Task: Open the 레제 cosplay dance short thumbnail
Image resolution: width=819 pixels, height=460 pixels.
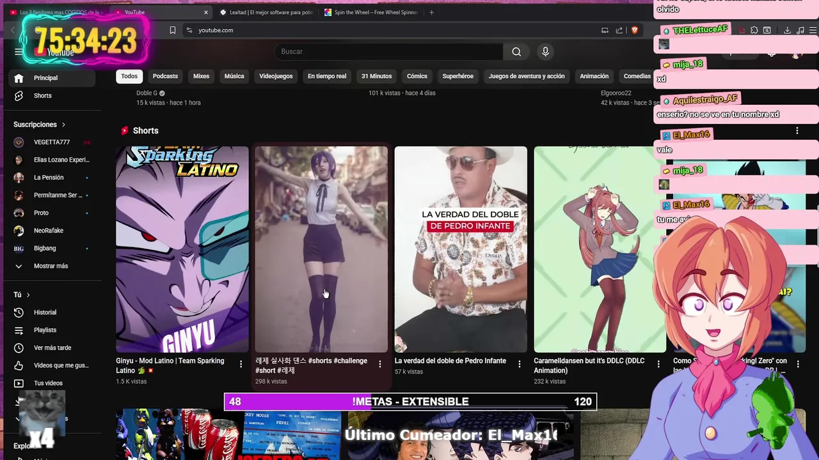Action: click(321, 249)
